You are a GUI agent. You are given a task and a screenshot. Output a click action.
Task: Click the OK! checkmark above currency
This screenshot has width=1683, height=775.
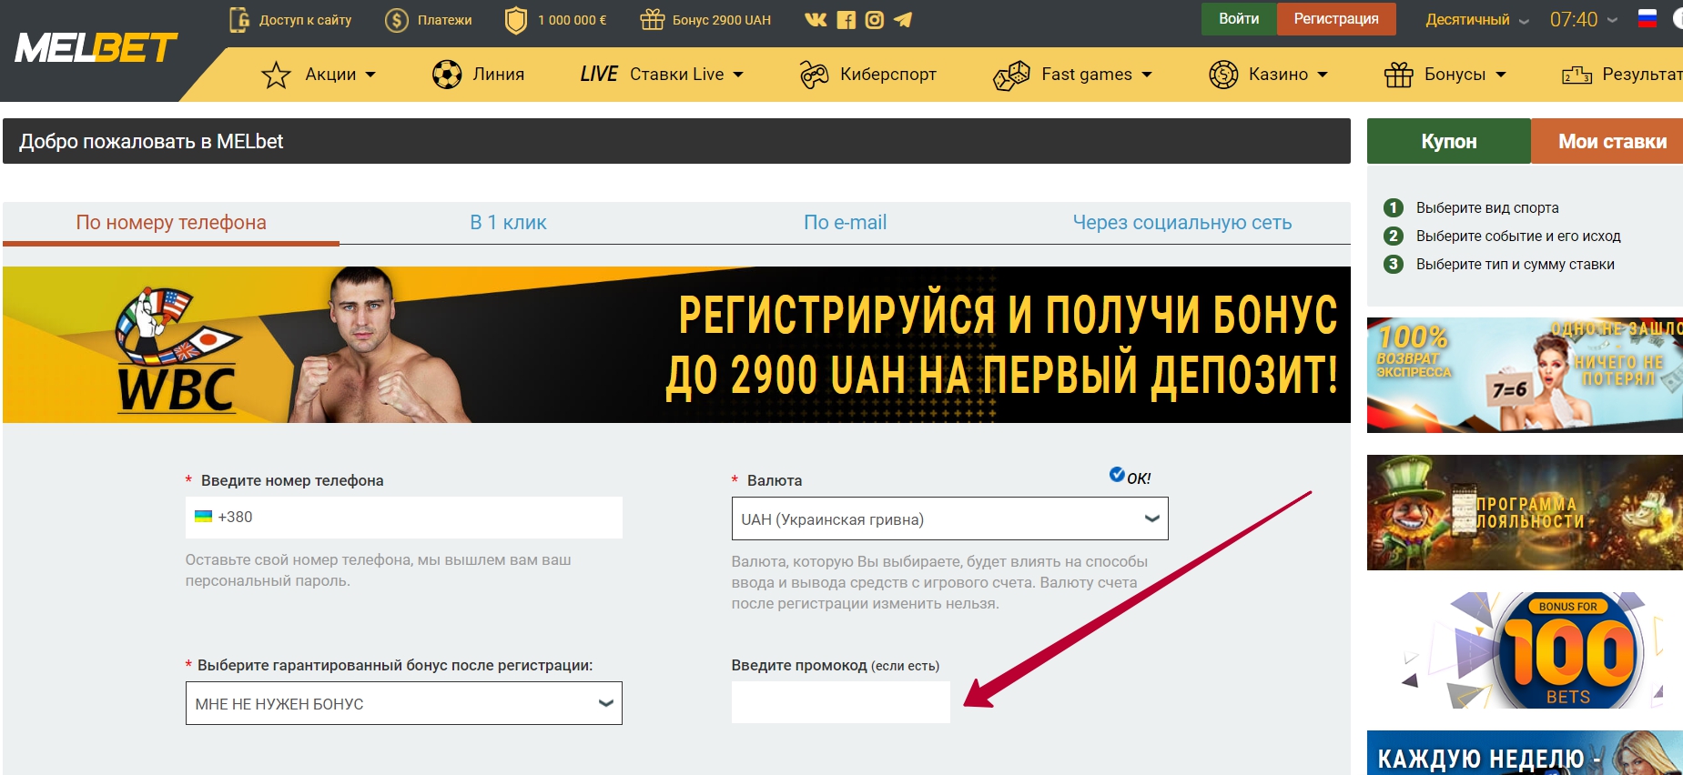[x=1117, y=474]
